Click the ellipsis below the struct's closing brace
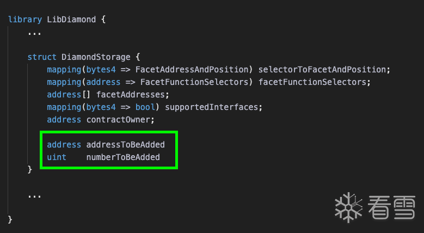This screenshot has width=424, height=233. [34, 195]
